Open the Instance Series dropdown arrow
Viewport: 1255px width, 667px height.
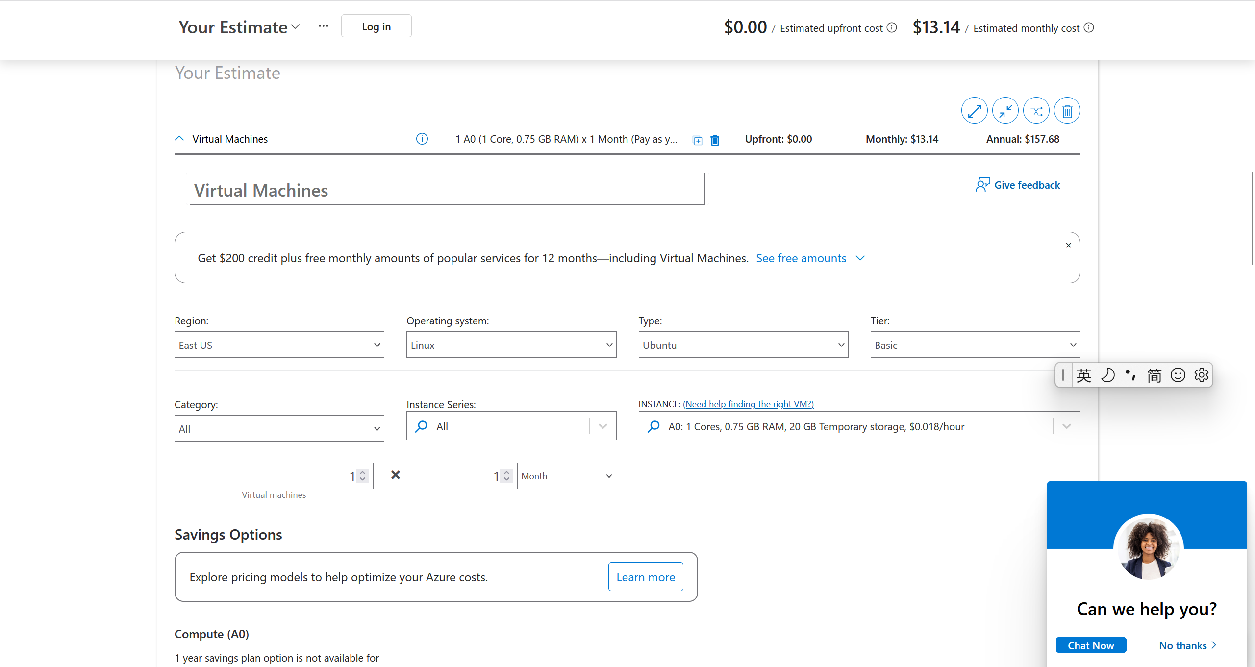coord(603,426)
